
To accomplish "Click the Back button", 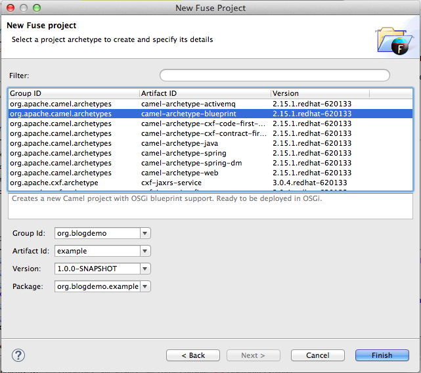I will pos(193,355).
